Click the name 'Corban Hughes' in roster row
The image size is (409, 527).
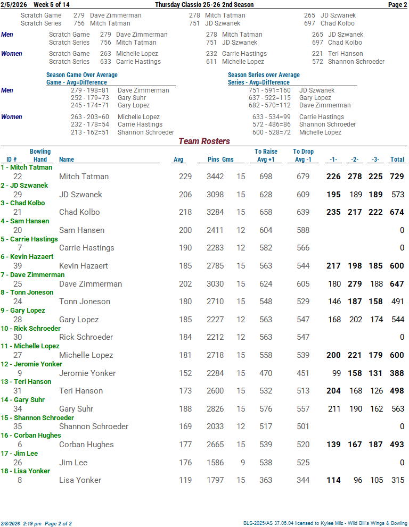pos(86,445)
